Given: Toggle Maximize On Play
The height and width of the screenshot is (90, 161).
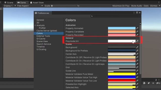Looking at the screenshot, I should coord(121,6).
